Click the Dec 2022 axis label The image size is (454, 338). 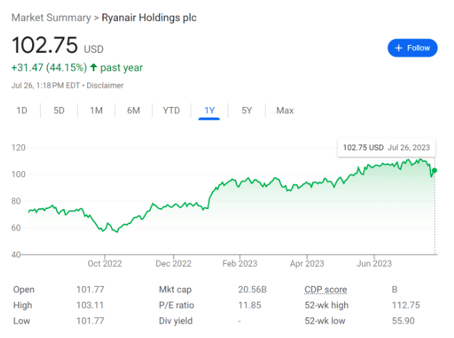[173, 263]
